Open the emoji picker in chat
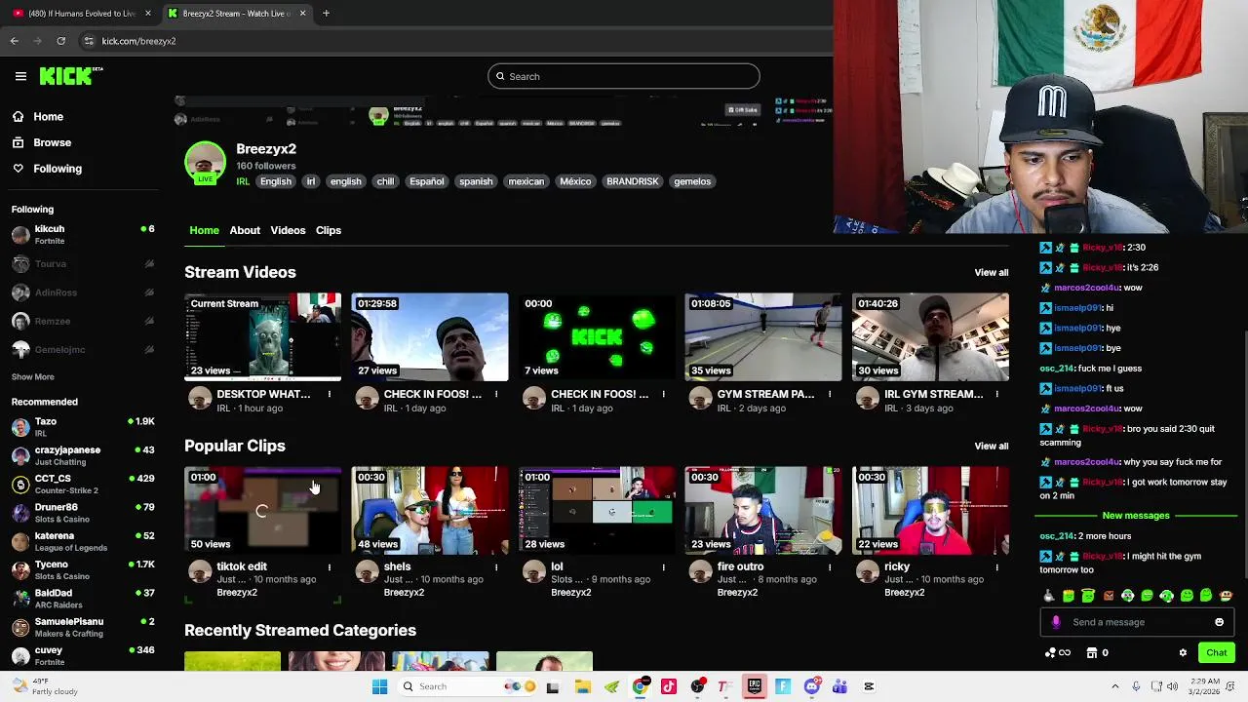 click(x=1219, y=622)
